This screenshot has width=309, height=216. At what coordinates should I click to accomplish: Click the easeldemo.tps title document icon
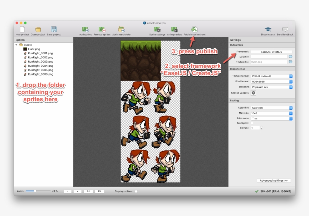click(x=144, y=23)
